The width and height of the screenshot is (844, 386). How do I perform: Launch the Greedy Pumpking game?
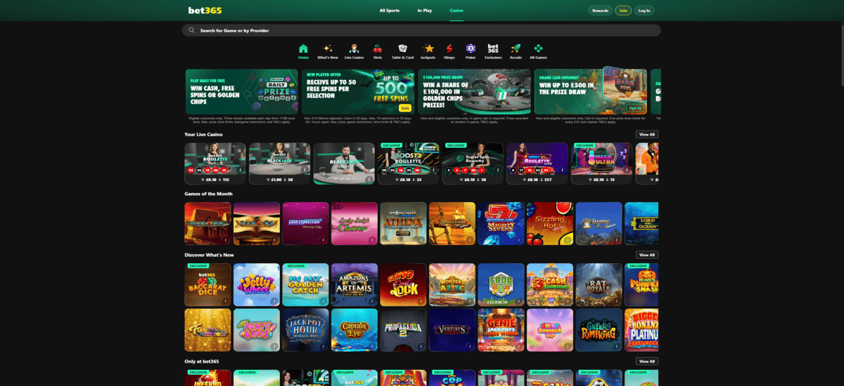click(x=599, y=330)
